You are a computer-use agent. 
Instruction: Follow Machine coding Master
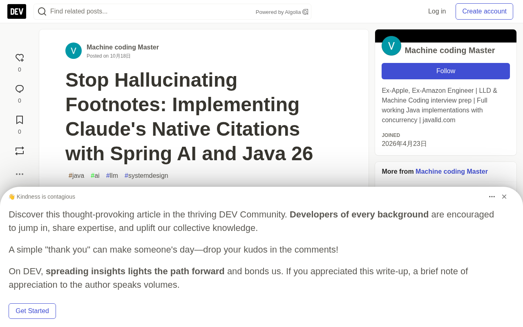pos(446,71)
